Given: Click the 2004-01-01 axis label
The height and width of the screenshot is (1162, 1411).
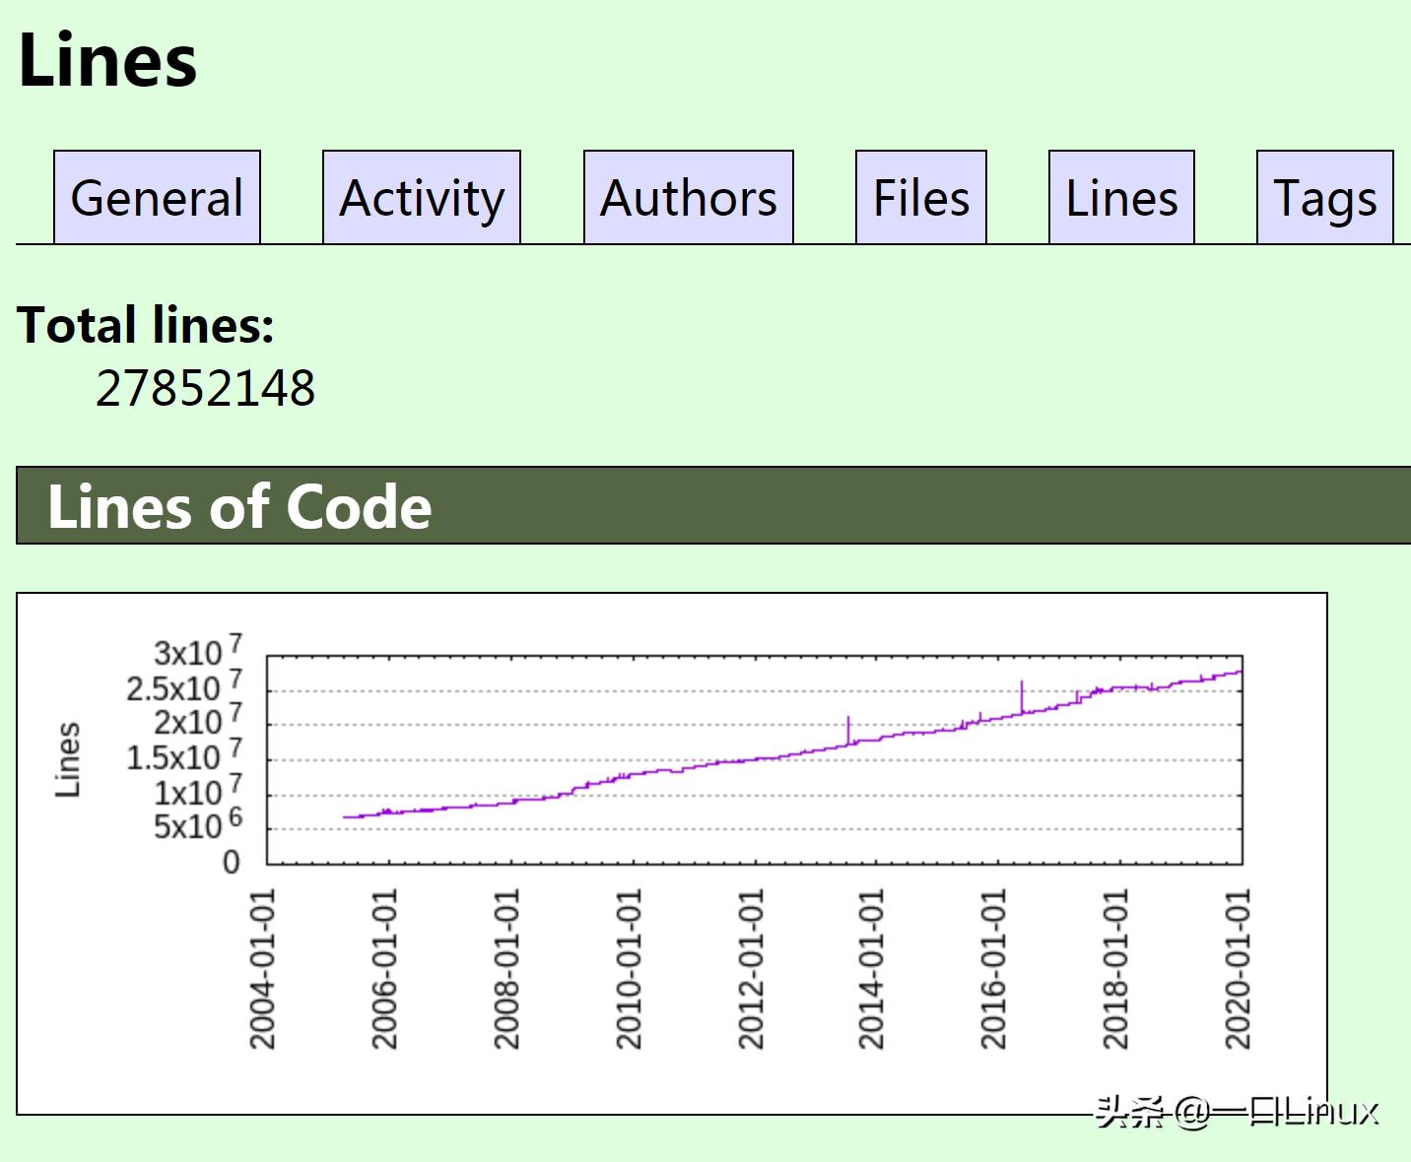Looking at the screenshot, I should (261, 969).
